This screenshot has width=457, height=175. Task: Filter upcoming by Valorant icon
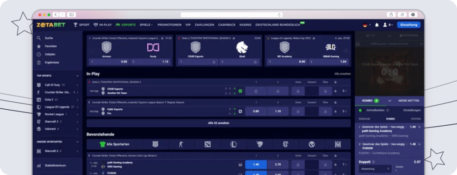point(312,144)
